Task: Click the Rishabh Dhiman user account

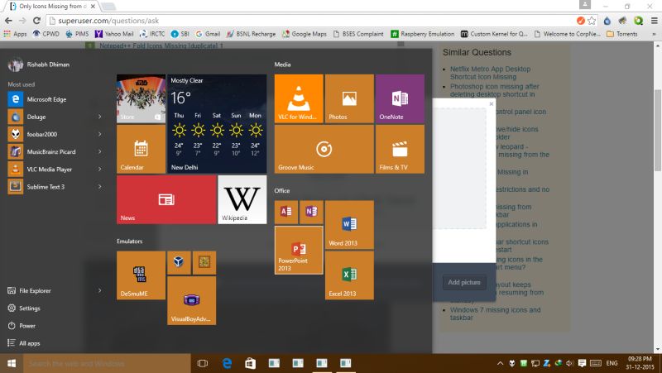Action: click(39, 65)
